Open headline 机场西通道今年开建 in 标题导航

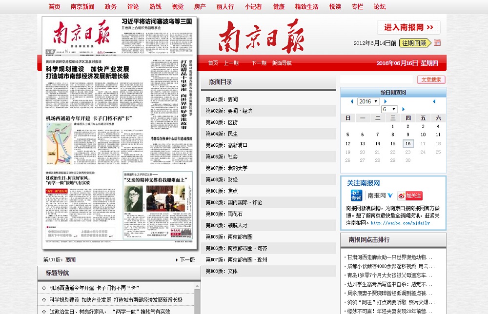(x=94, y=288)
